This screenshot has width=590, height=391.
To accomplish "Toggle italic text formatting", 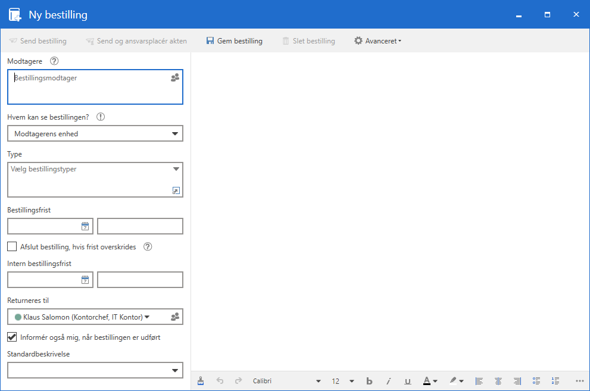I will coord(388,381).
